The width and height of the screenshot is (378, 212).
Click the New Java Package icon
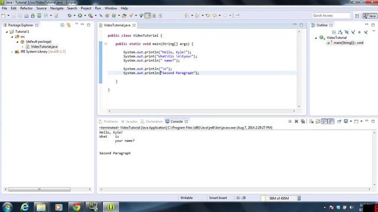click(107, 16)
